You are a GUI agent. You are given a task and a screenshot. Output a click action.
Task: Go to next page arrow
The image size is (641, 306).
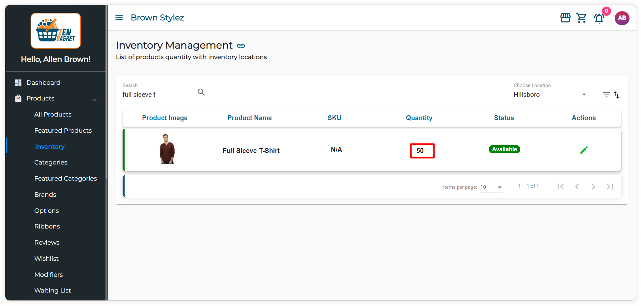593,186
